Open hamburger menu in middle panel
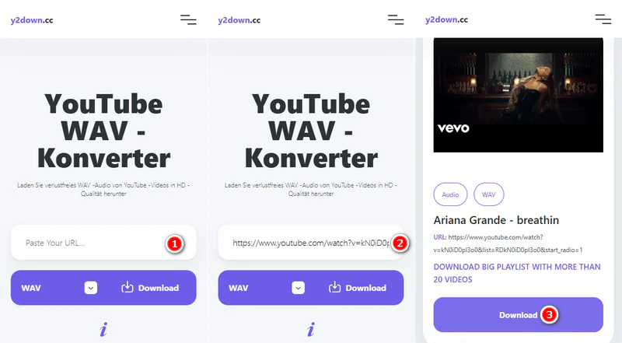 [x=396, y=19]
